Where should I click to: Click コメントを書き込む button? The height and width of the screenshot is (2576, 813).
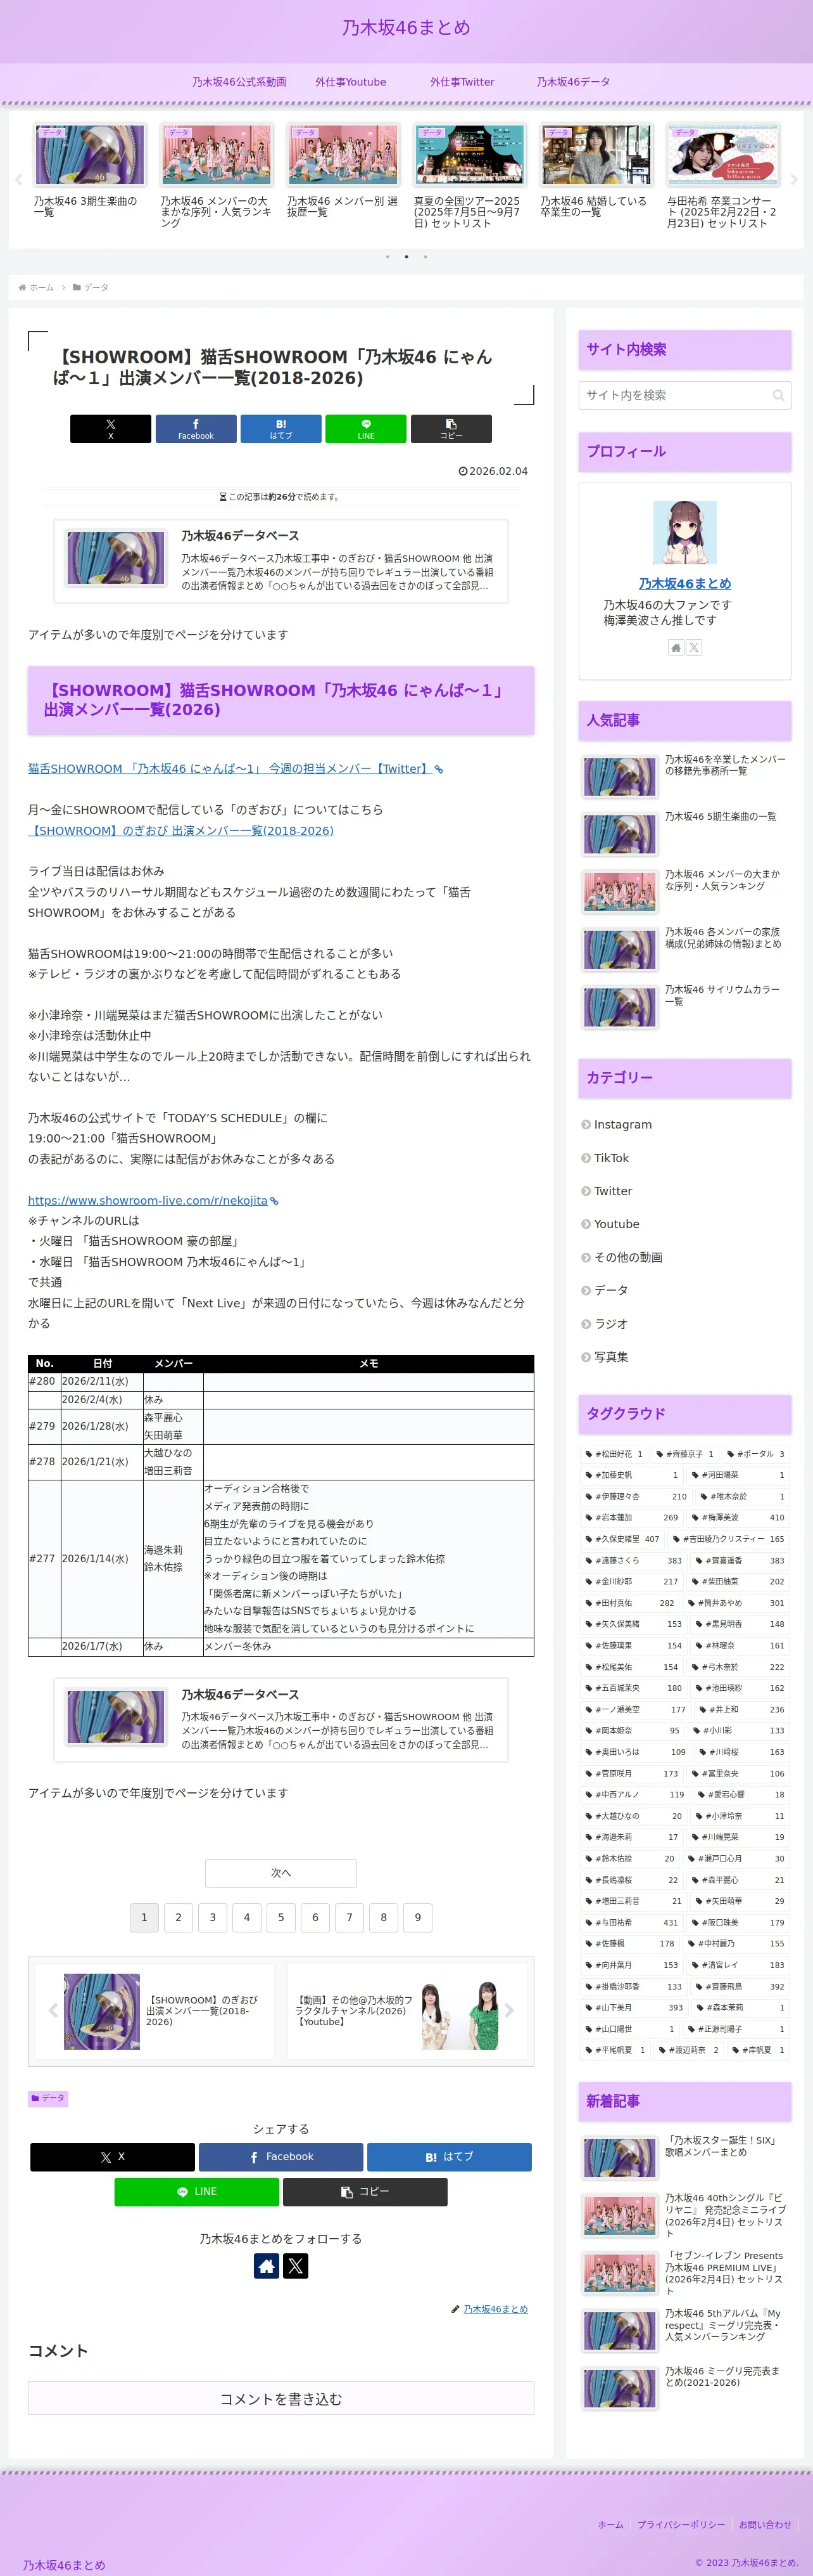coord(280,2399)
